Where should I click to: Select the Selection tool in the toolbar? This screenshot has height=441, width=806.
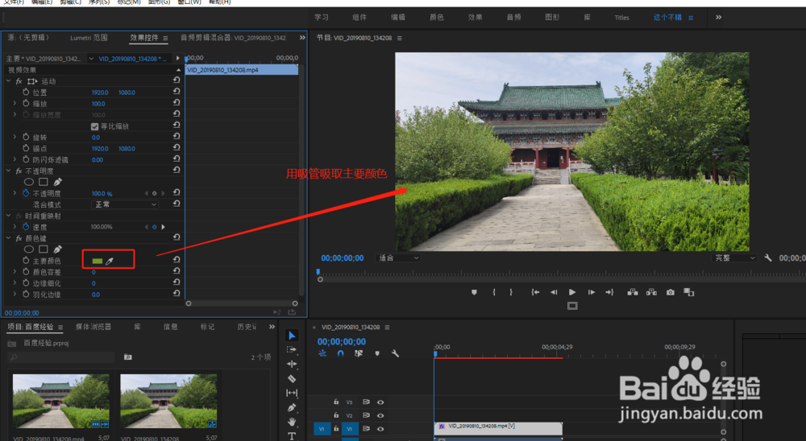[x=292, y=336]
